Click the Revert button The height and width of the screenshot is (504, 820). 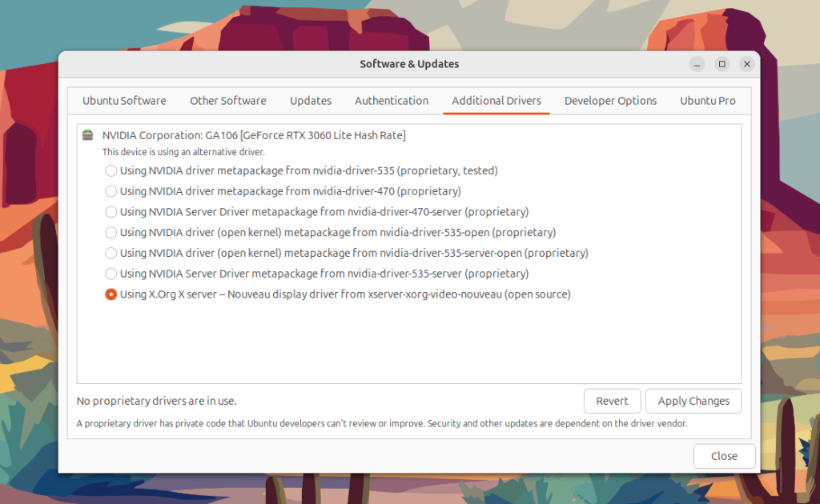coord(612,401)
